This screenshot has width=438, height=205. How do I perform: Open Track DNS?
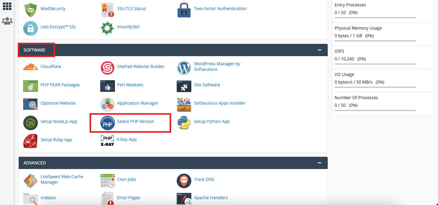pos(204,179)
